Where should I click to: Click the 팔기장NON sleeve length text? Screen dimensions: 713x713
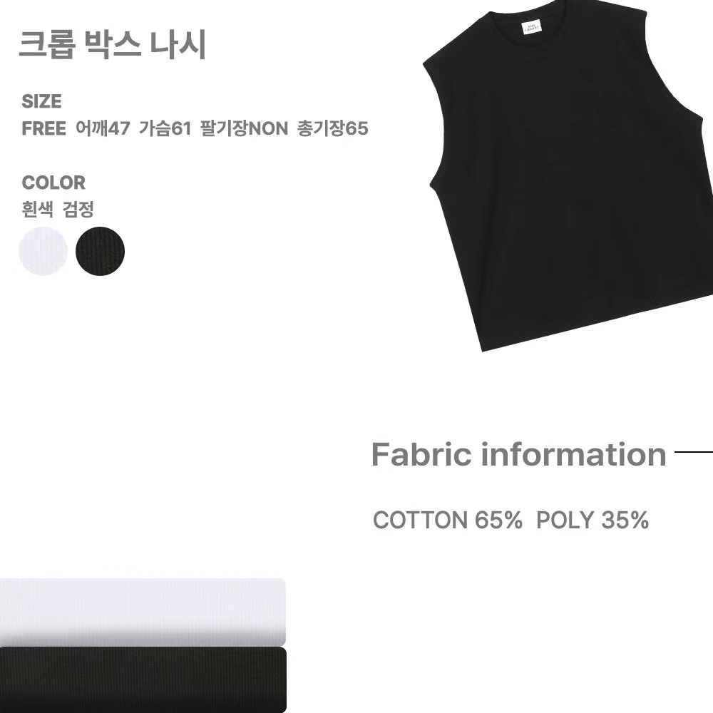tap(244, 128)
